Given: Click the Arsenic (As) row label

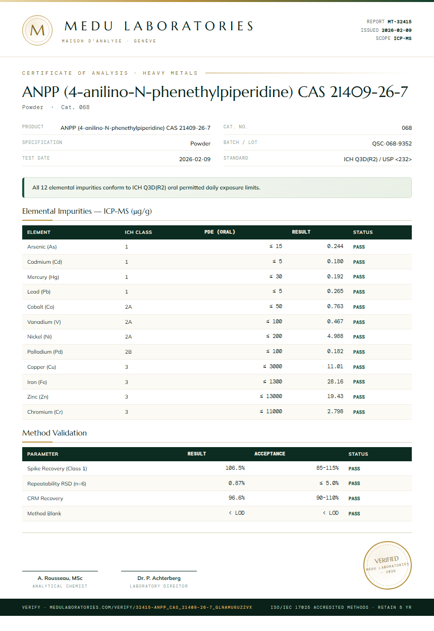Looking at the screenshot, I should tap(42, 247).
